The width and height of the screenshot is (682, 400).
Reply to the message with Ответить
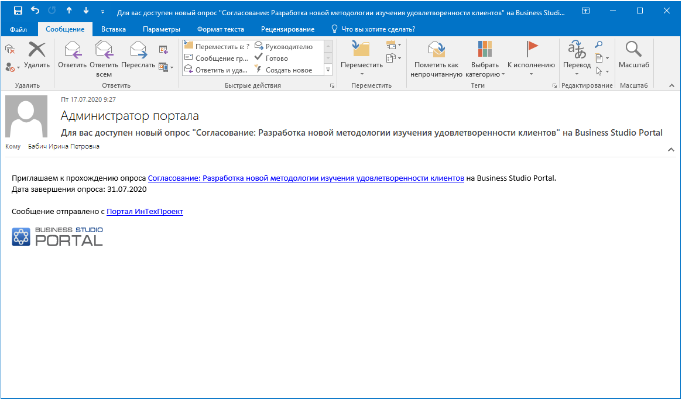[72, 56]
